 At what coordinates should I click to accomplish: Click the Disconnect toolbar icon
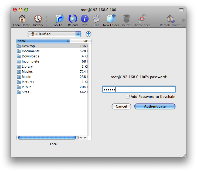(x=142, y=19)
